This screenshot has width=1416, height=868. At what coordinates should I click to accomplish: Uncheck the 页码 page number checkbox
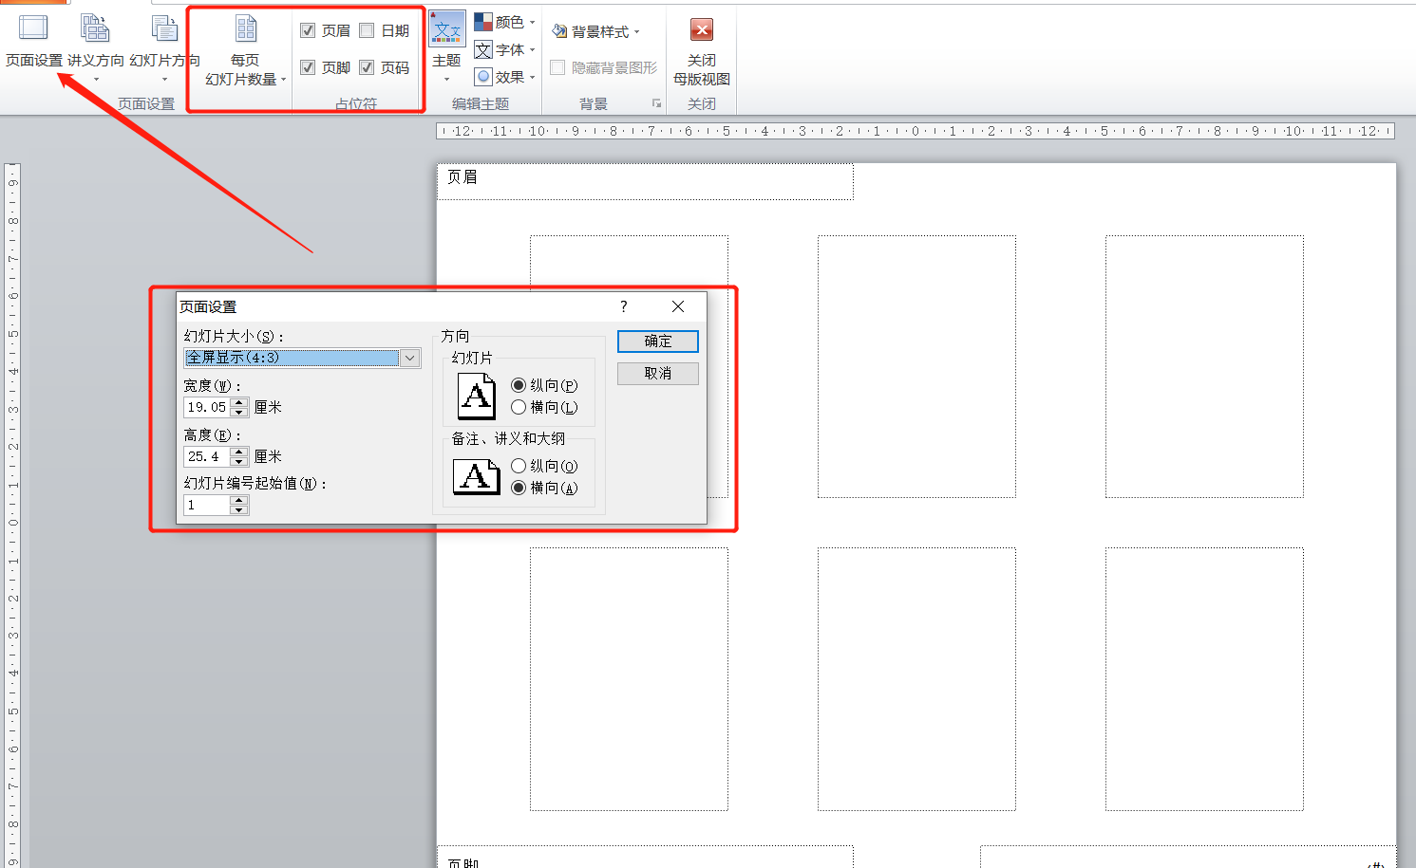[x=367, y=67]
